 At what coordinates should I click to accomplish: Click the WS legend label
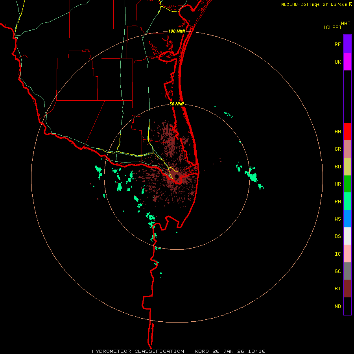(337, 219)
